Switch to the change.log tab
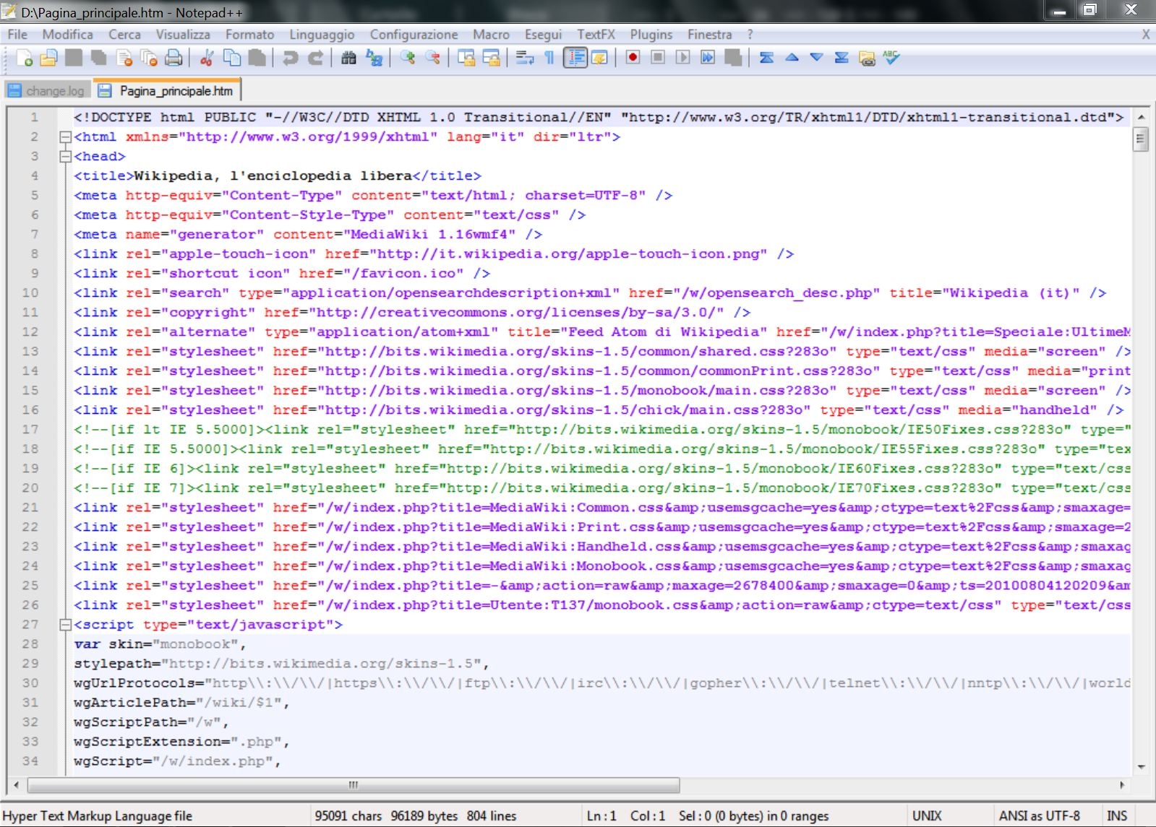The image size is (1156, 827). point(47,91)
